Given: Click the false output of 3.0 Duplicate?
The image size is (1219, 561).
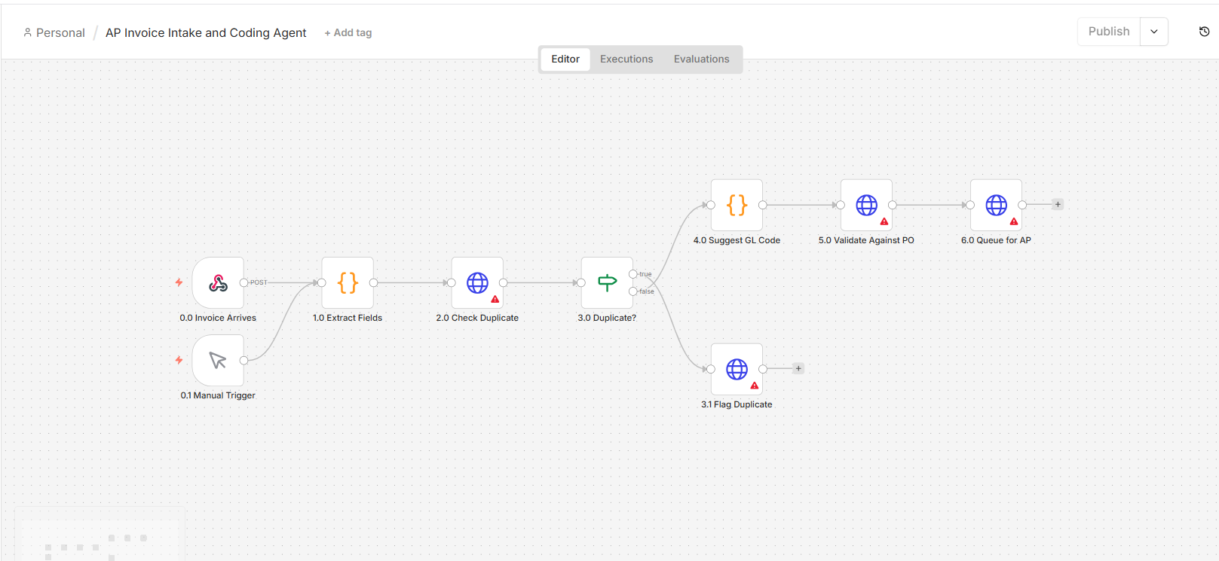Looking at the screenshot, I should [x=633, y=291].
